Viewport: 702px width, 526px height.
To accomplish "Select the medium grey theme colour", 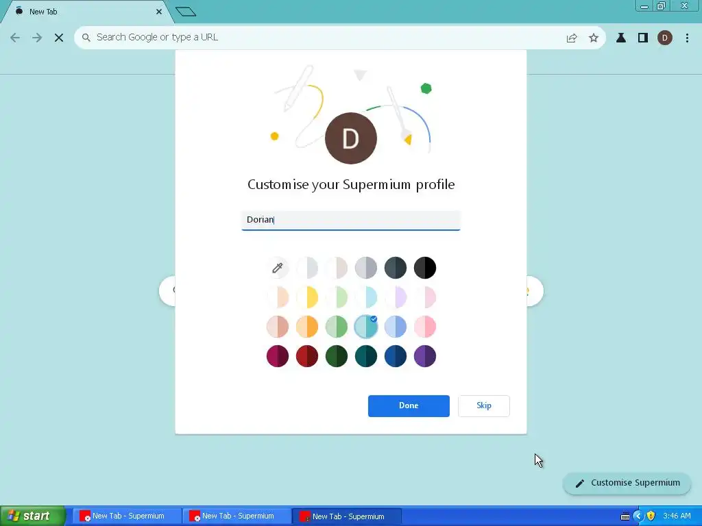I will click(366, 268).
